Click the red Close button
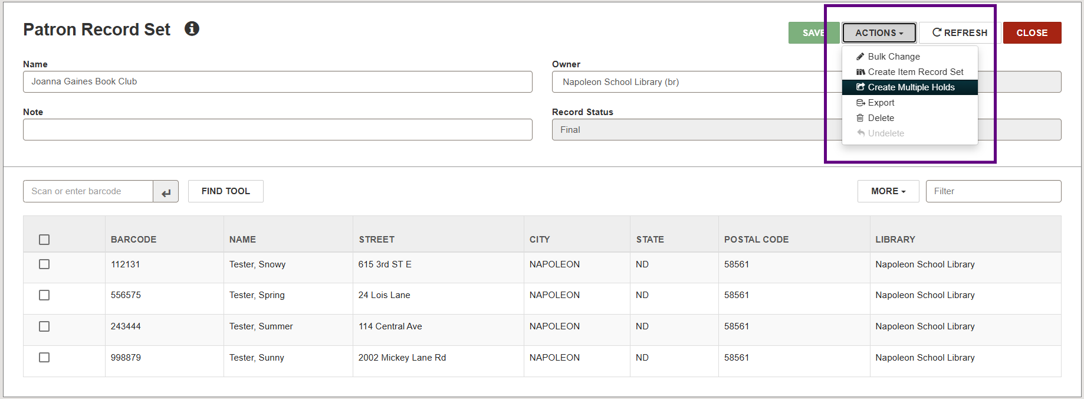Image resolution: width=1084 pixels, height=399 pixels. [x=1032, y=33]
